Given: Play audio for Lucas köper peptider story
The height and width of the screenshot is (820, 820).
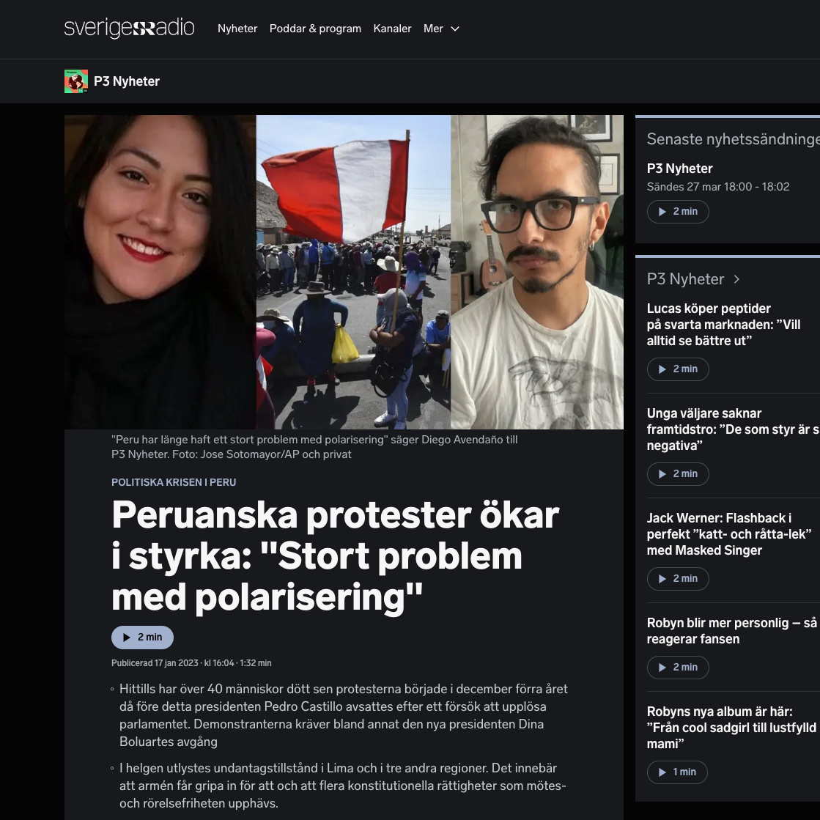Looking at the screenshot, I should tap(678, 369).
